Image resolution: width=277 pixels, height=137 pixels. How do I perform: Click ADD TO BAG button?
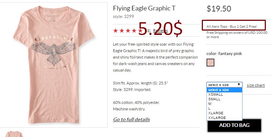[234, 125]
